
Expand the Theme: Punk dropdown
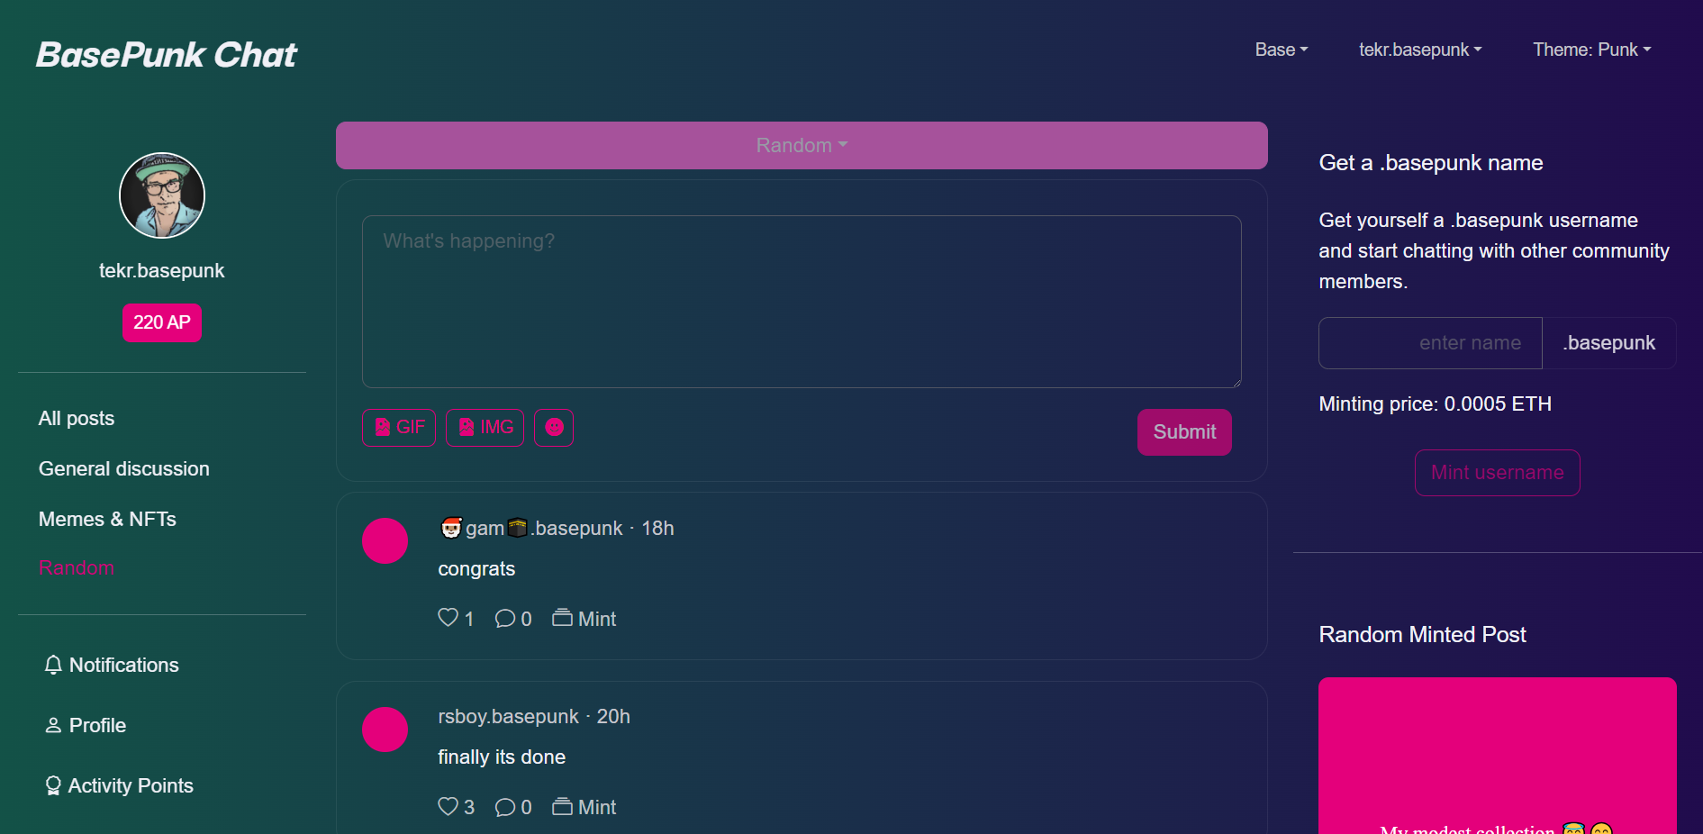coord(1591,50)
